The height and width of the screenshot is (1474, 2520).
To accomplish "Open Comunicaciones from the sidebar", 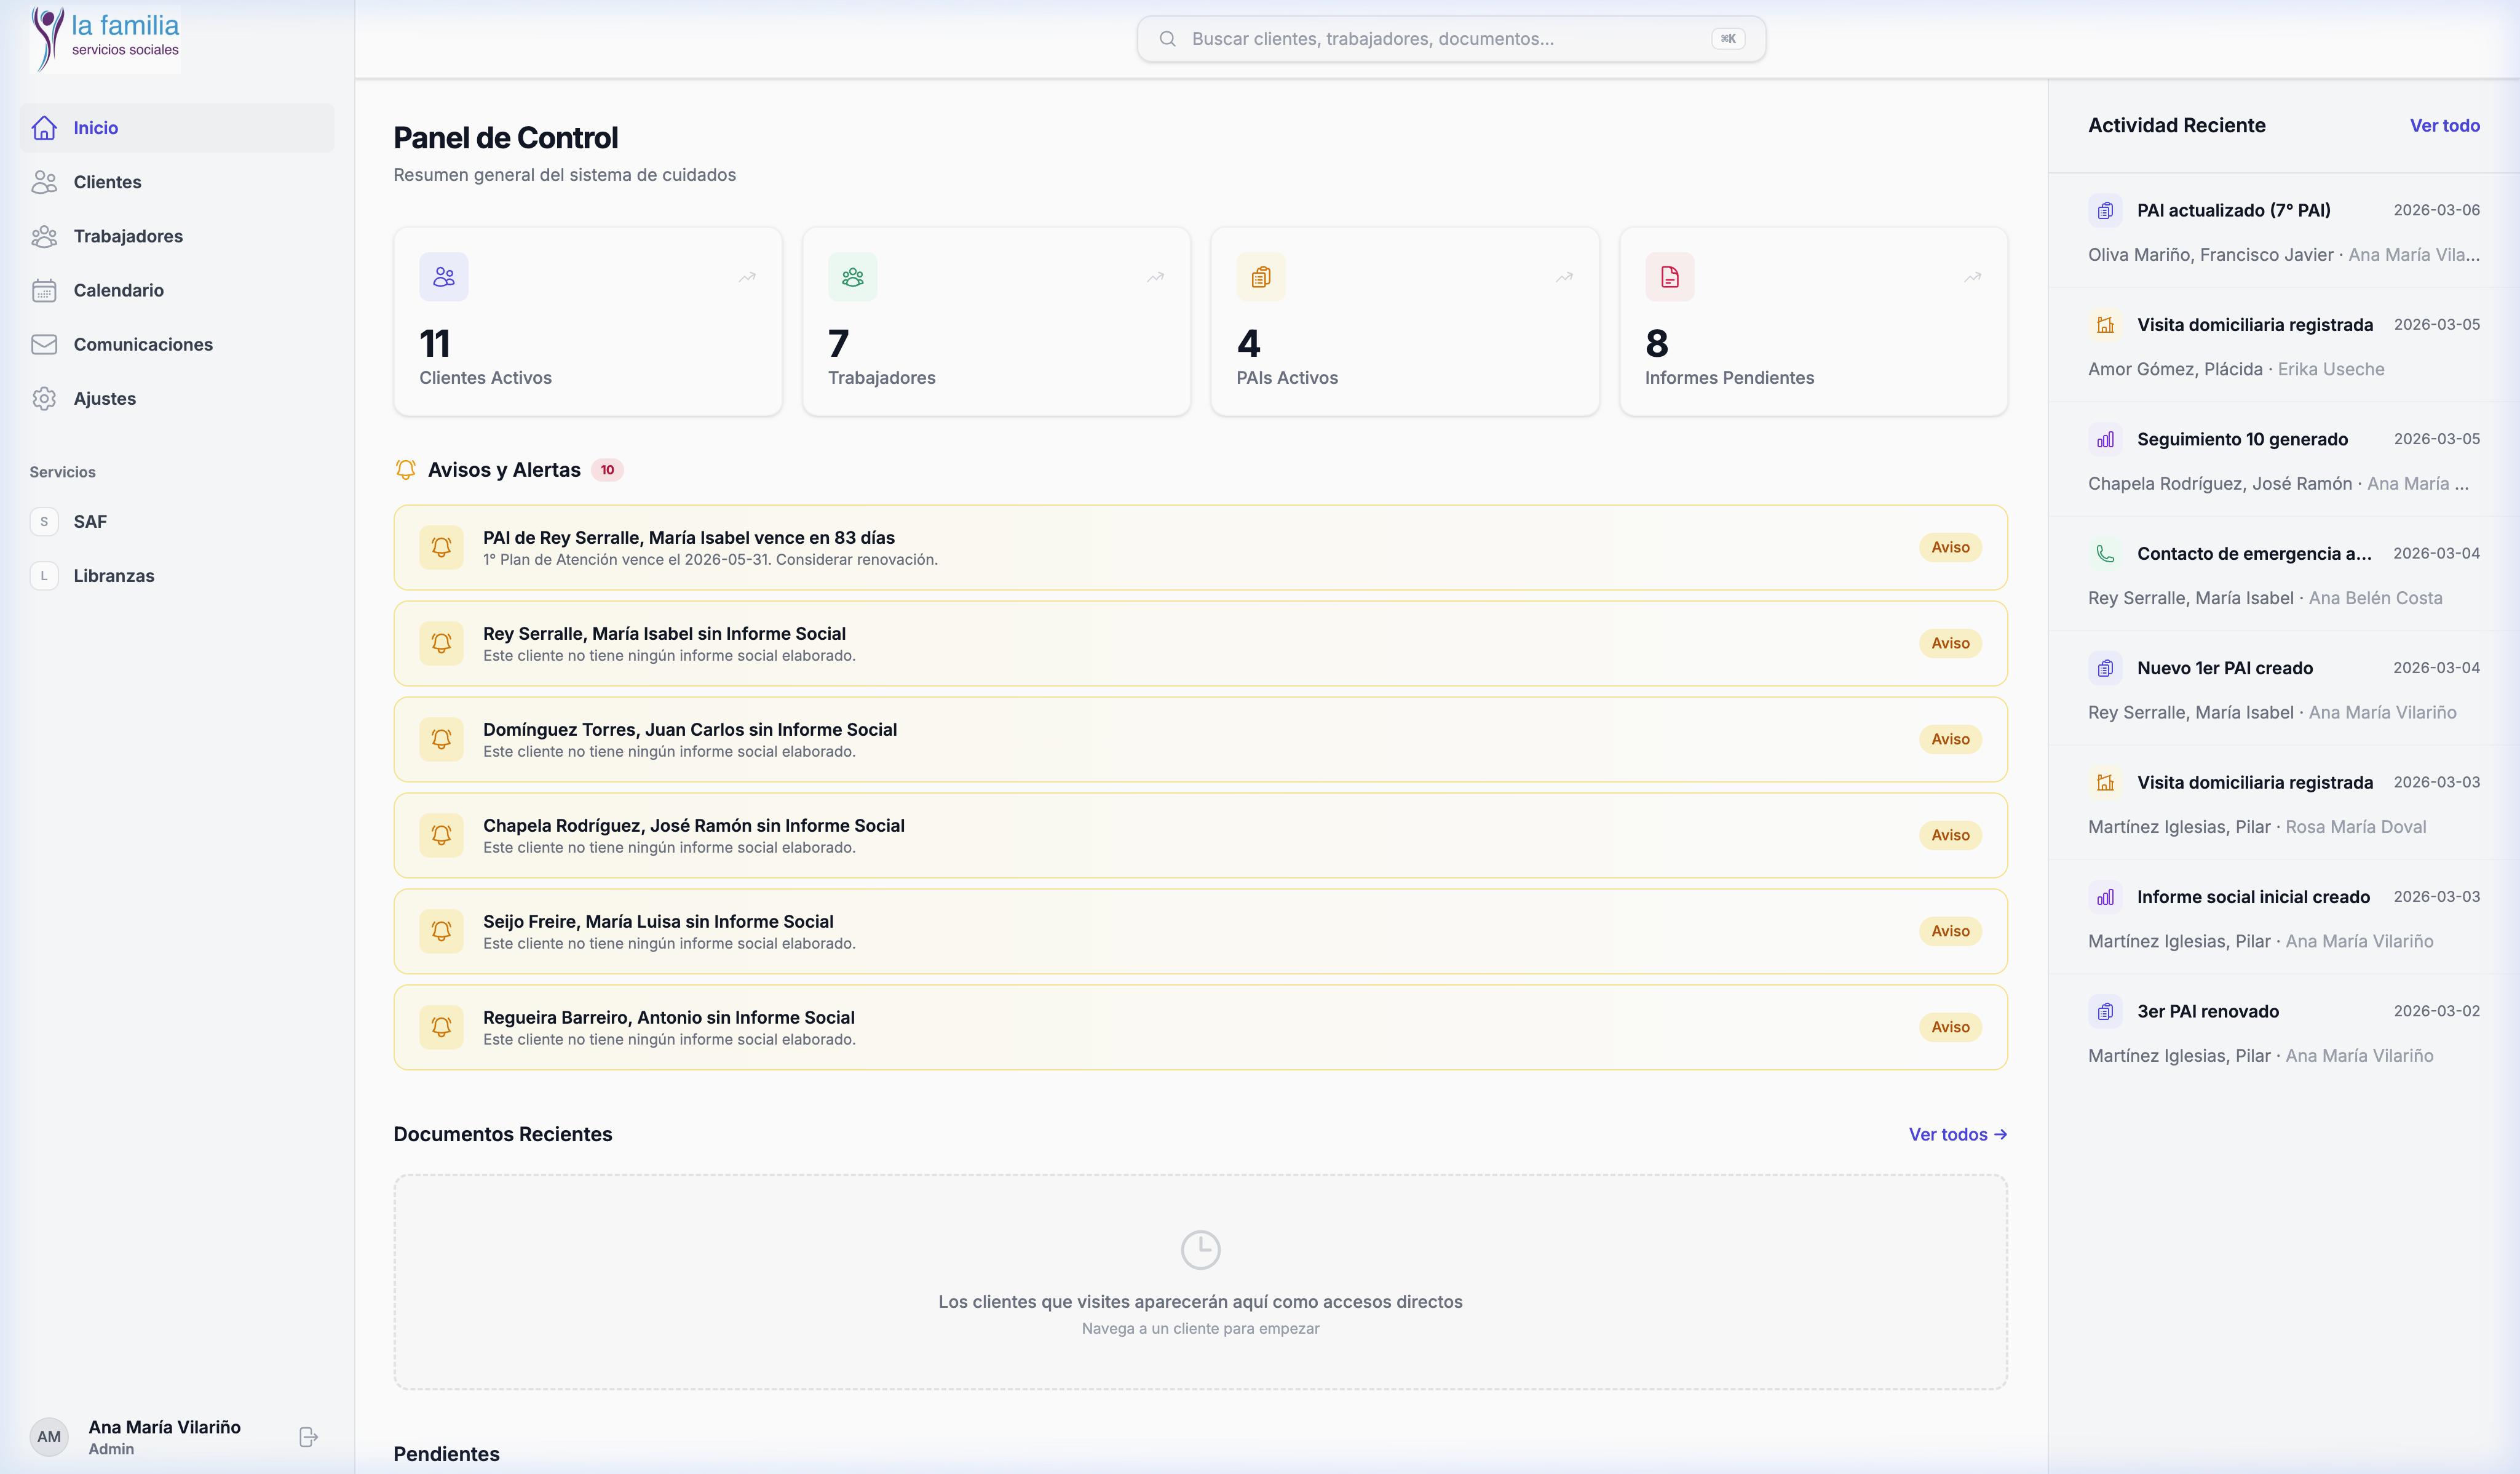I will [143, 345].
